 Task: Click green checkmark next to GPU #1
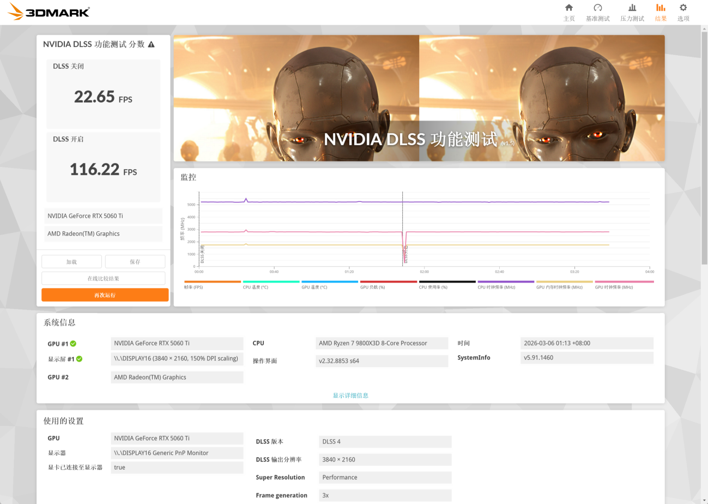click(73, 344)
